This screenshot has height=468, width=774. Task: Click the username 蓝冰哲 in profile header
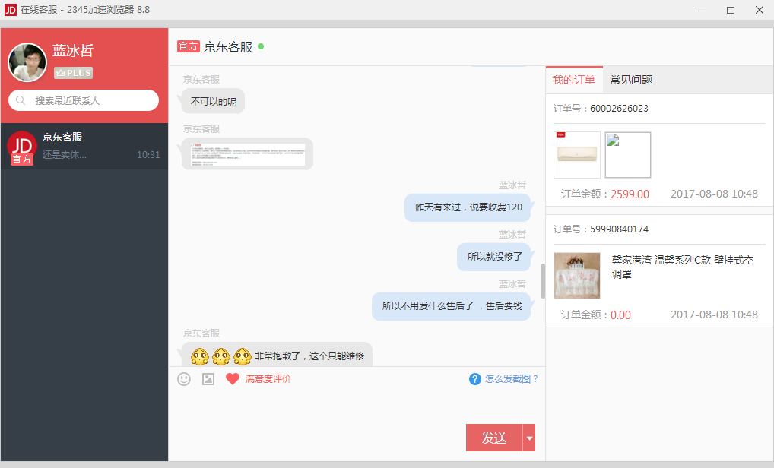73,51
